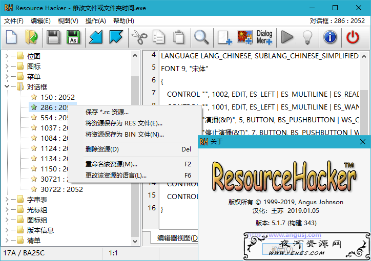Choose 将资源保存为 BIN 文件(N) option
Image resolution: width=371 pixels, height=261 pixels.
click(x=135, y=135)
